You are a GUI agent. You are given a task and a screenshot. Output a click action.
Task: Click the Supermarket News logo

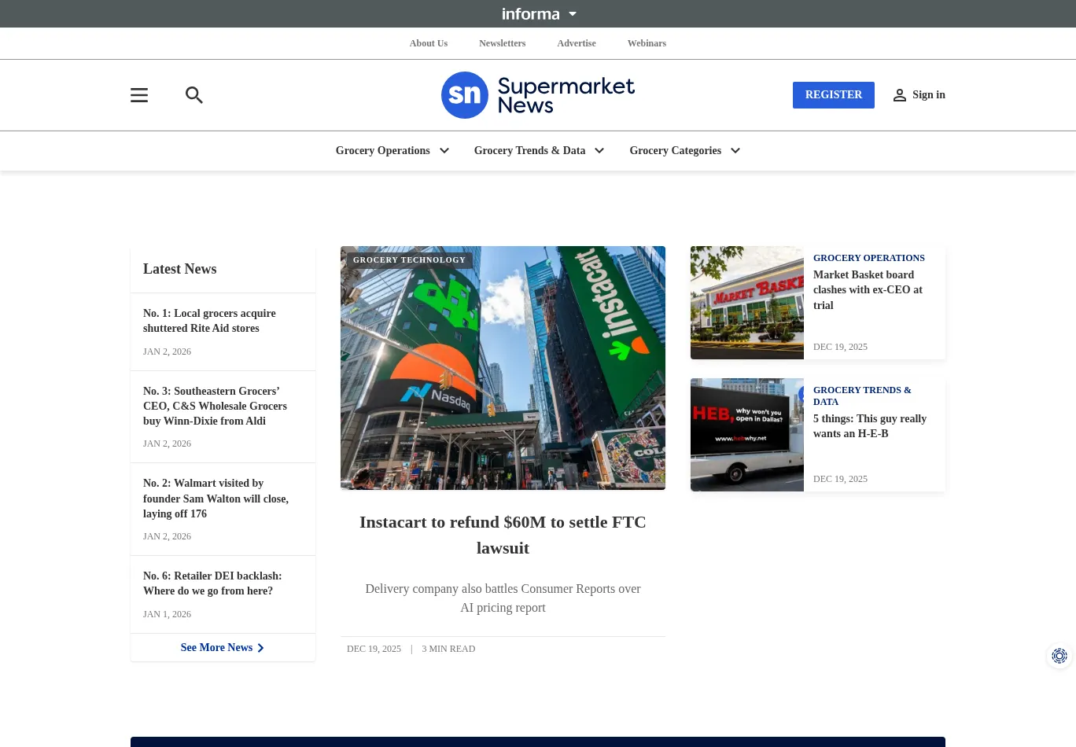click(x=538, y=95)
